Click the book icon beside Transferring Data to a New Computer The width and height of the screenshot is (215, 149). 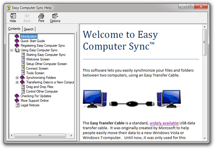click(23, 82)
